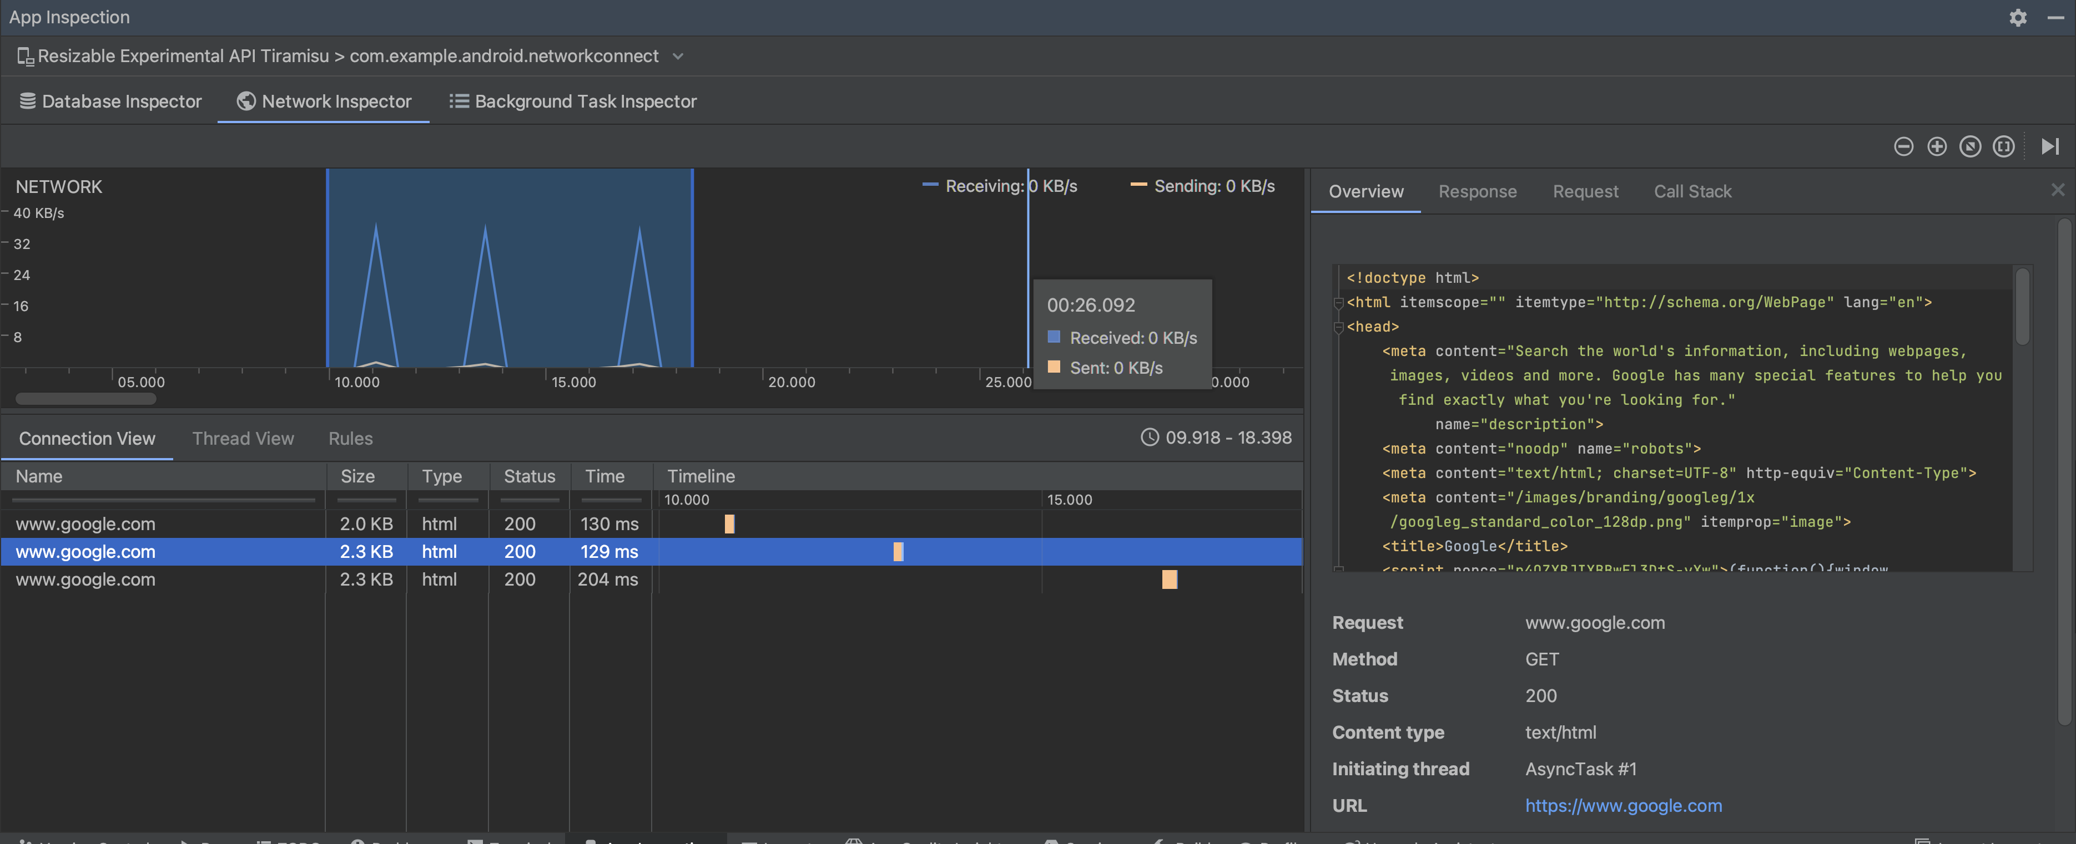This screenshot has height=844, width=2076.
Task: Click the Call Stack tab in detail panel
Action: [x=1692, y=192]
